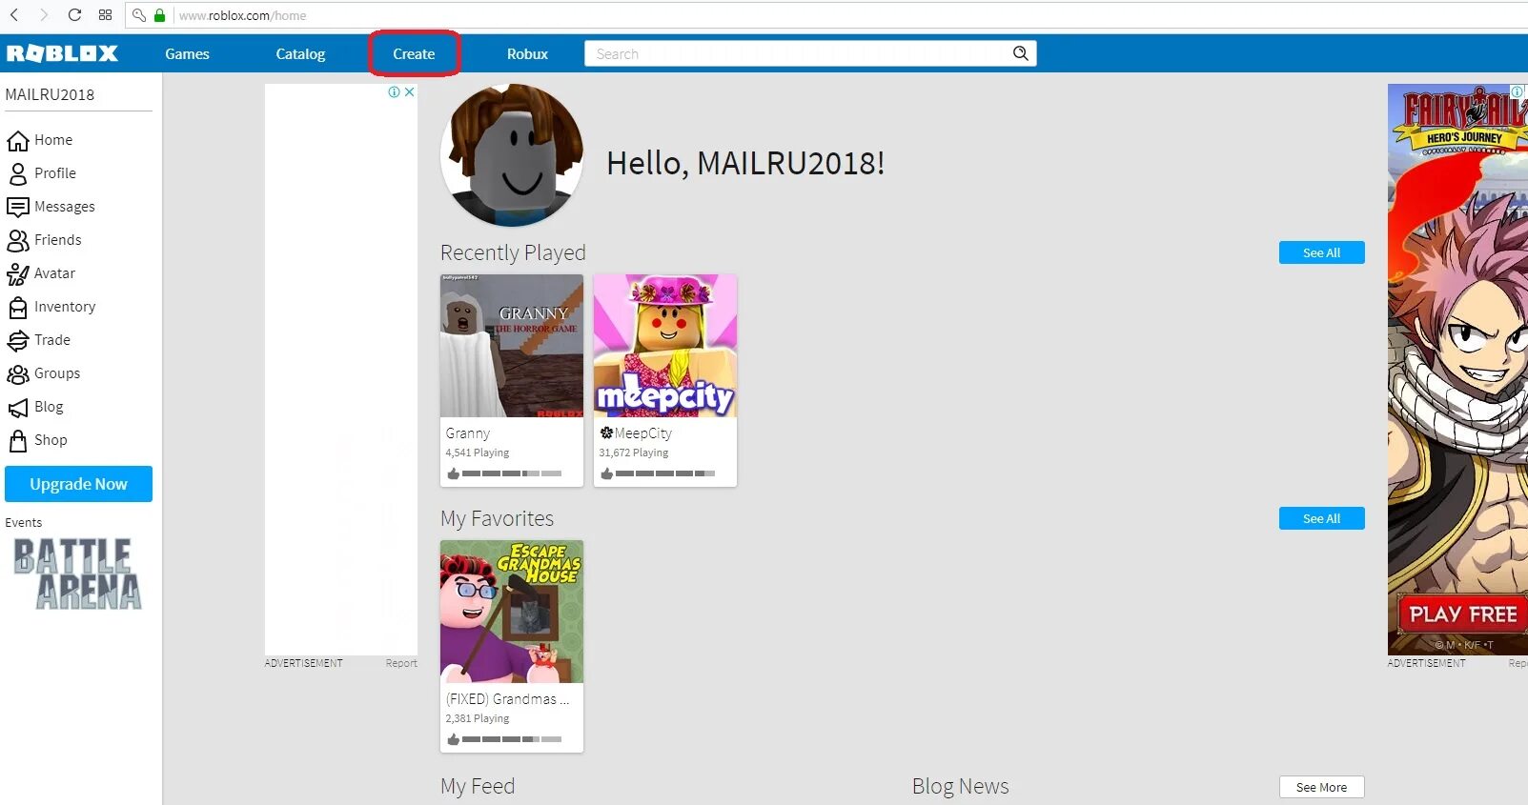Click See All for Recently Played

1321,252
